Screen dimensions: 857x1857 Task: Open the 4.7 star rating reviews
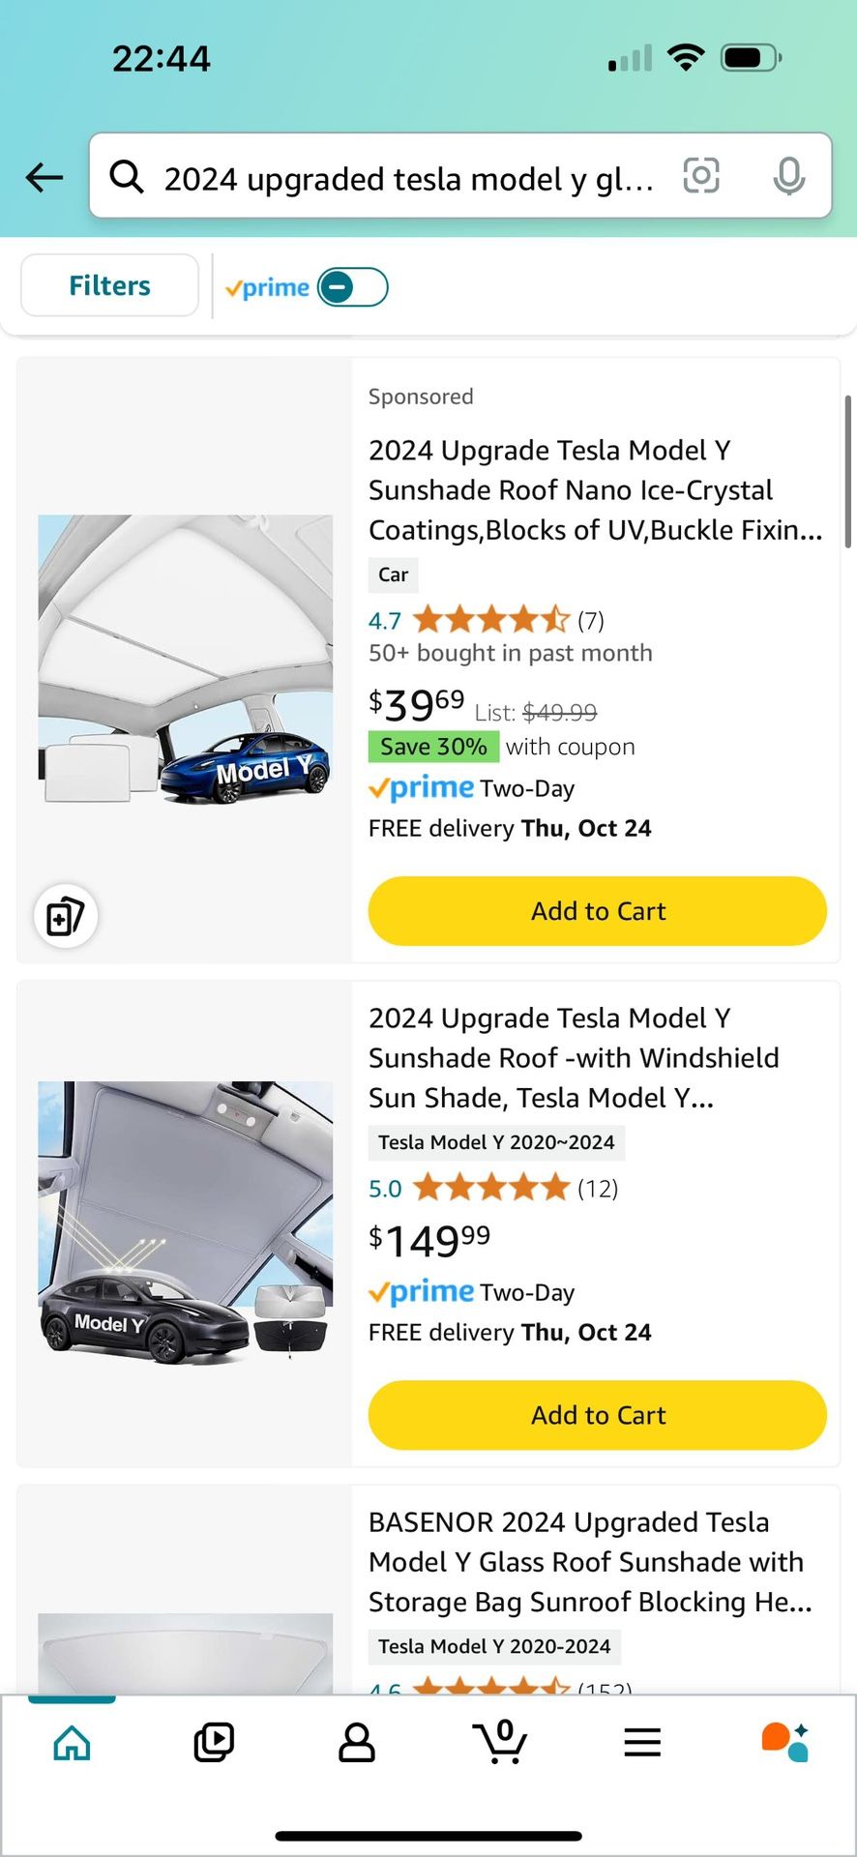[x=490, y=620]
